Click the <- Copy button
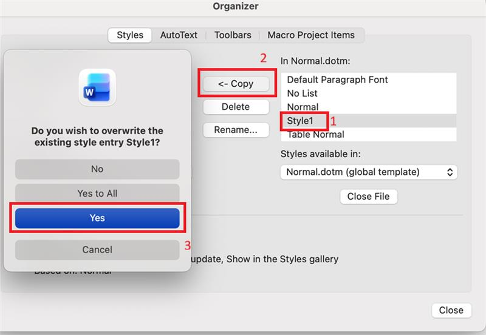 (x=236, y=84)
